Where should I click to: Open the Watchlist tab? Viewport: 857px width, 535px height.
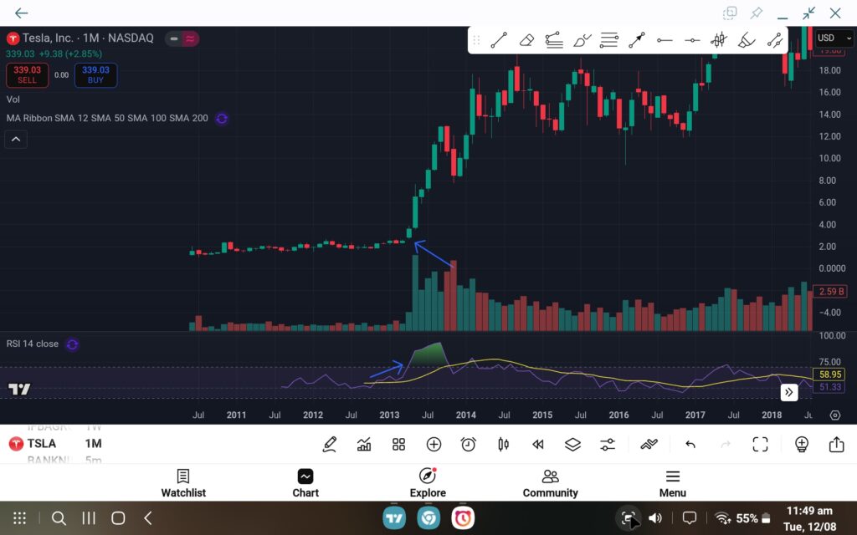pos(183,483)
